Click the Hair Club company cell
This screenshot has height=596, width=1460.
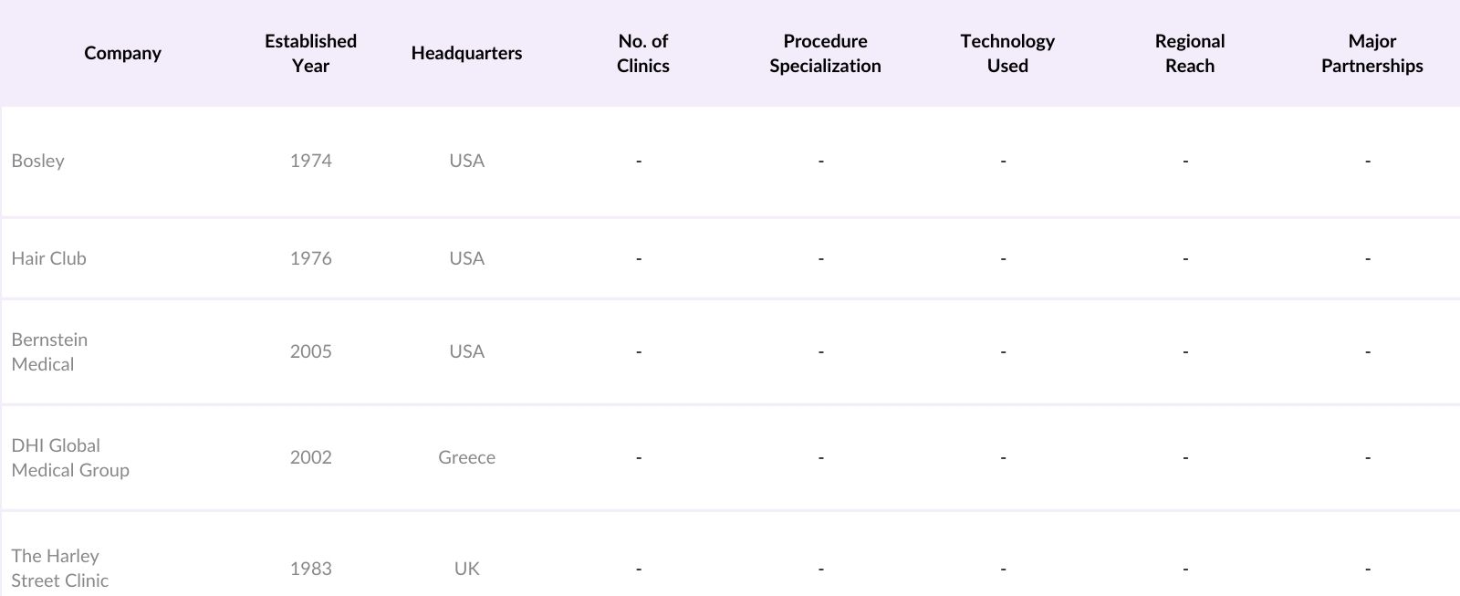[49, 258]
